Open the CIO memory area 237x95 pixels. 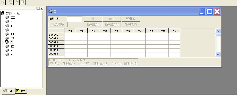[x=13, y=18]
